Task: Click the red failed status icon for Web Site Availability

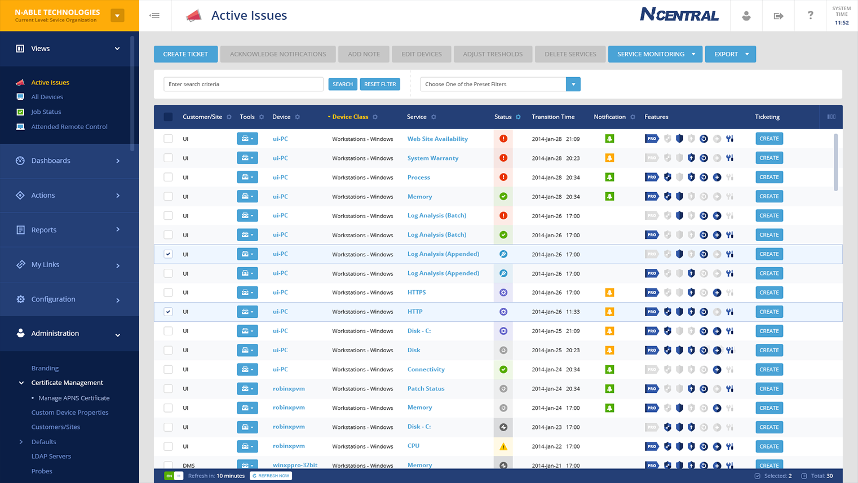Action: [503, 139]
